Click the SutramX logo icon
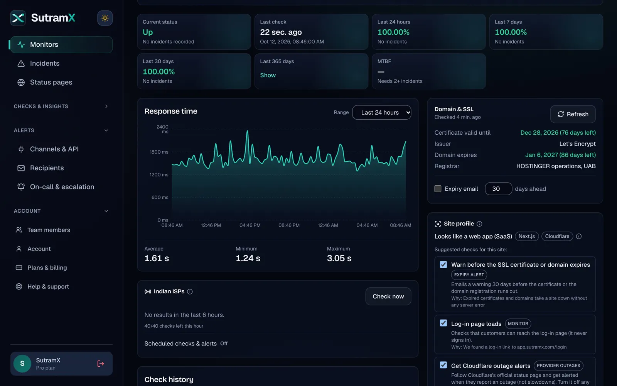The width and height of the screenshot is (617, 386). point(18,18)
